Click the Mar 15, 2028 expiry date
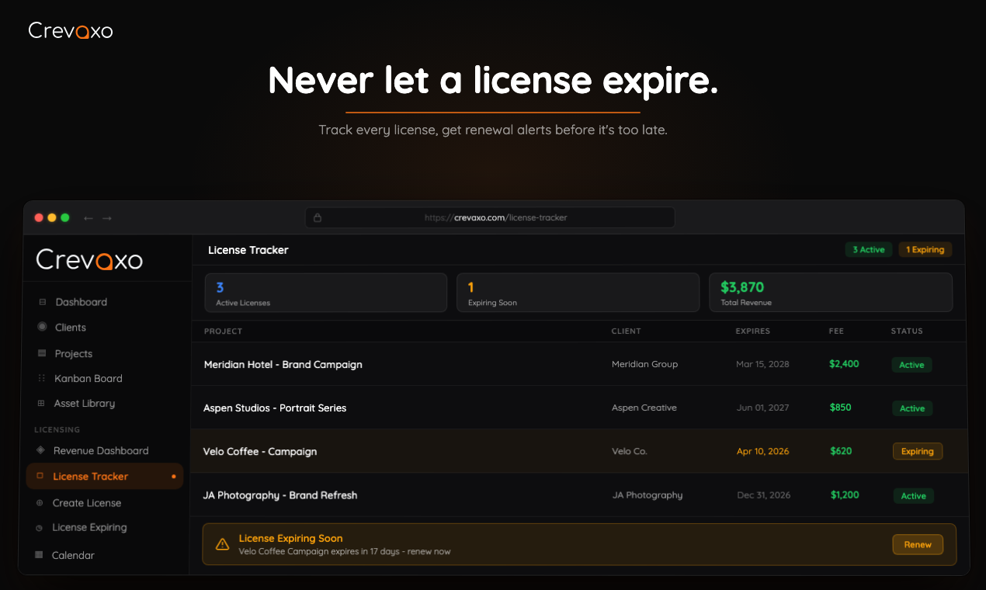The image size is (986, 590). (762, 364)
